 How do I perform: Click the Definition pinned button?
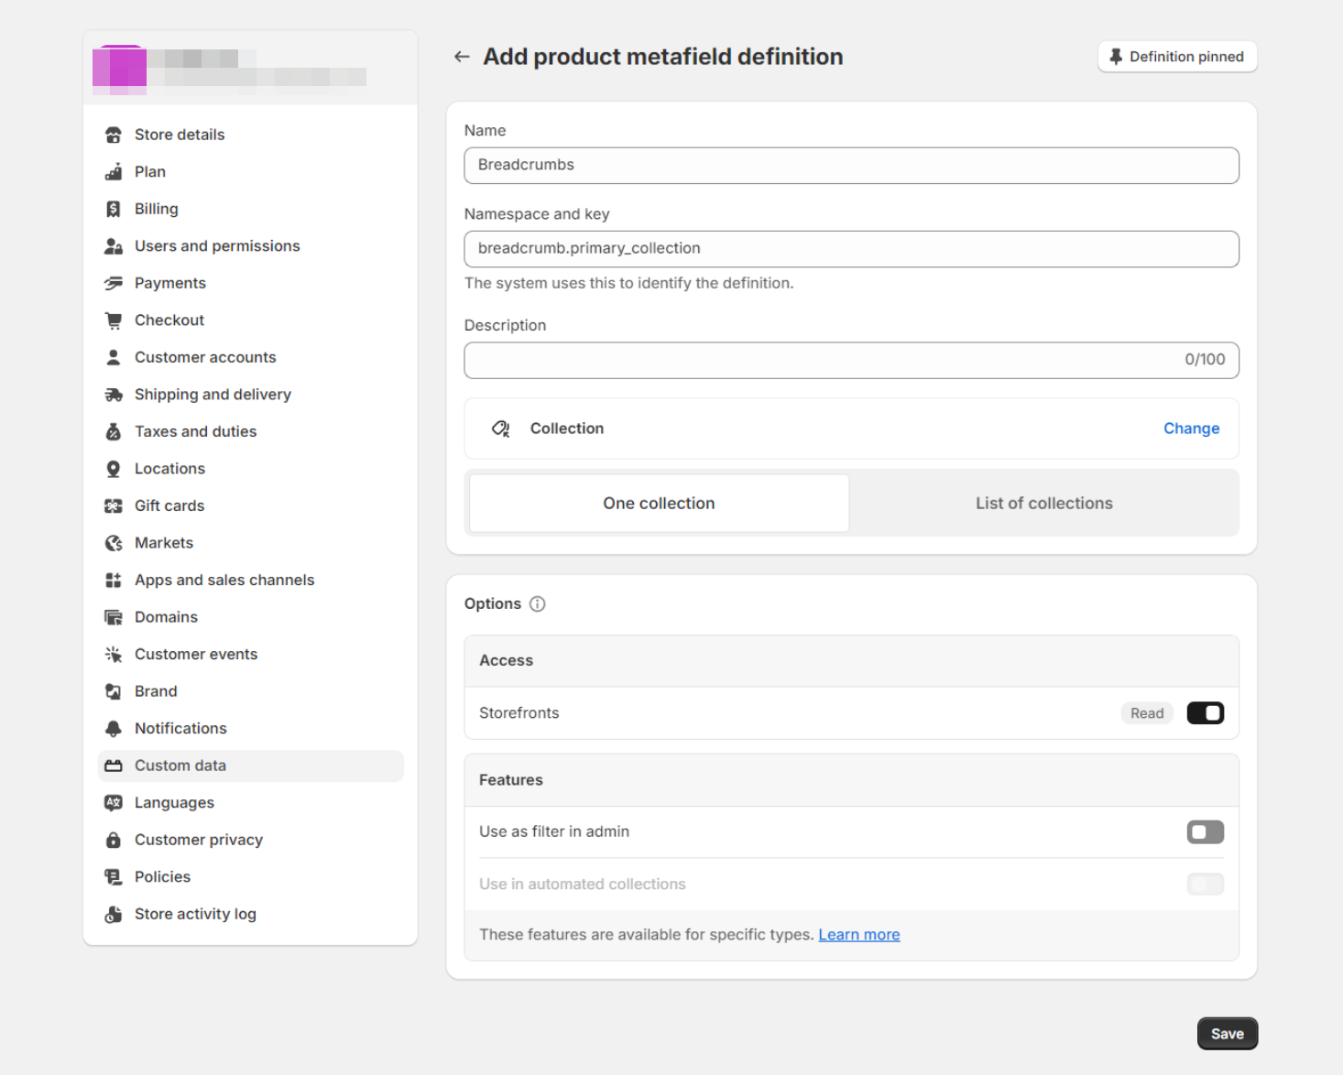[x=1177, y=57]
